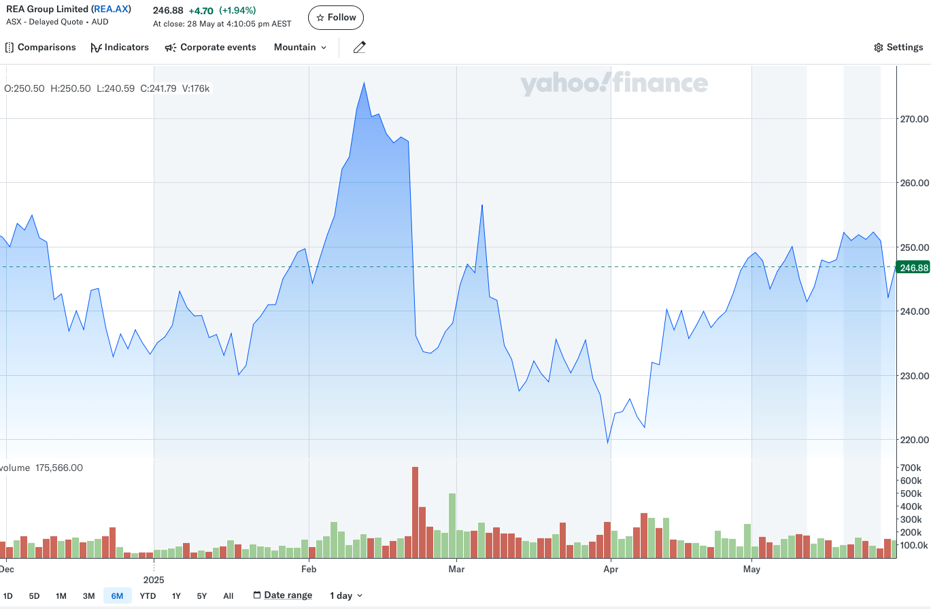Click the May date axis label
The width and height of the screenshot is (931, 609).
click(751, 569)
